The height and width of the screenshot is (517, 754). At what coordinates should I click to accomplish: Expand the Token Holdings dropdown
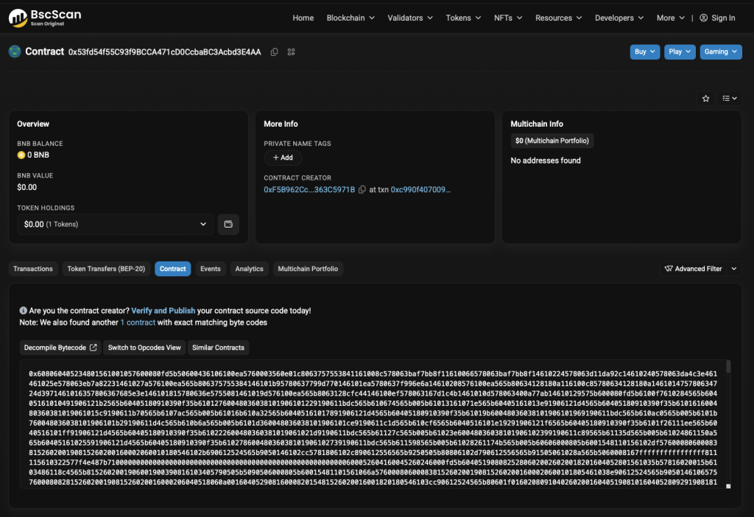pos(115,224)
